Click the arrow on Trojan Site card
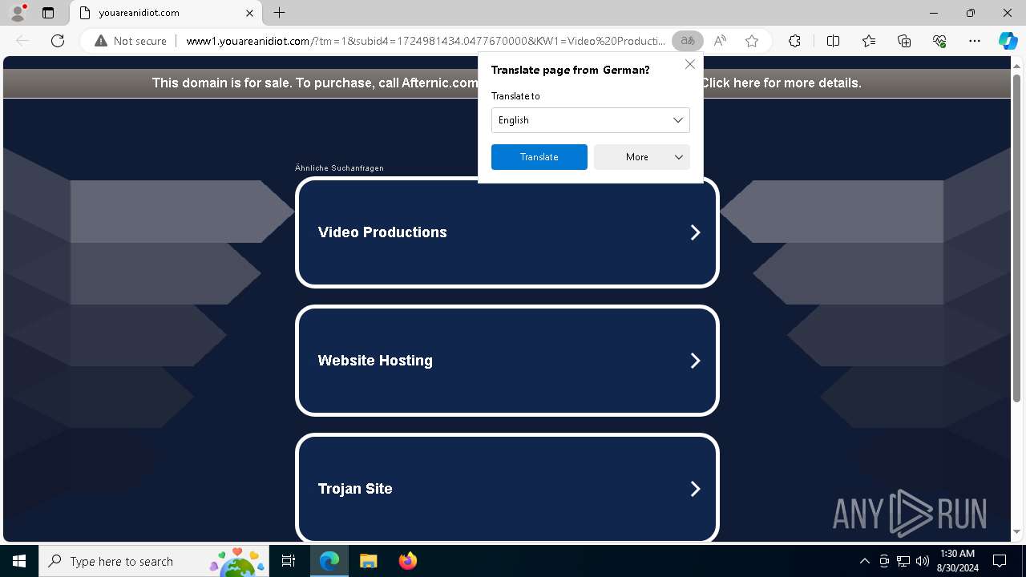1026x577 pixels. 695,489
